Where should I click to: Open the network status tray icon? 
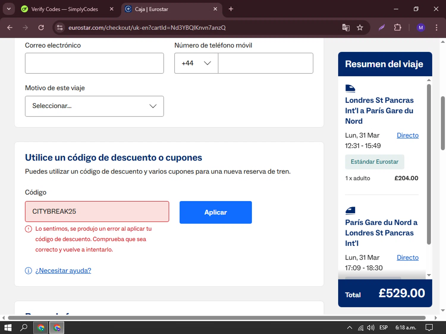tap(361, 328)
